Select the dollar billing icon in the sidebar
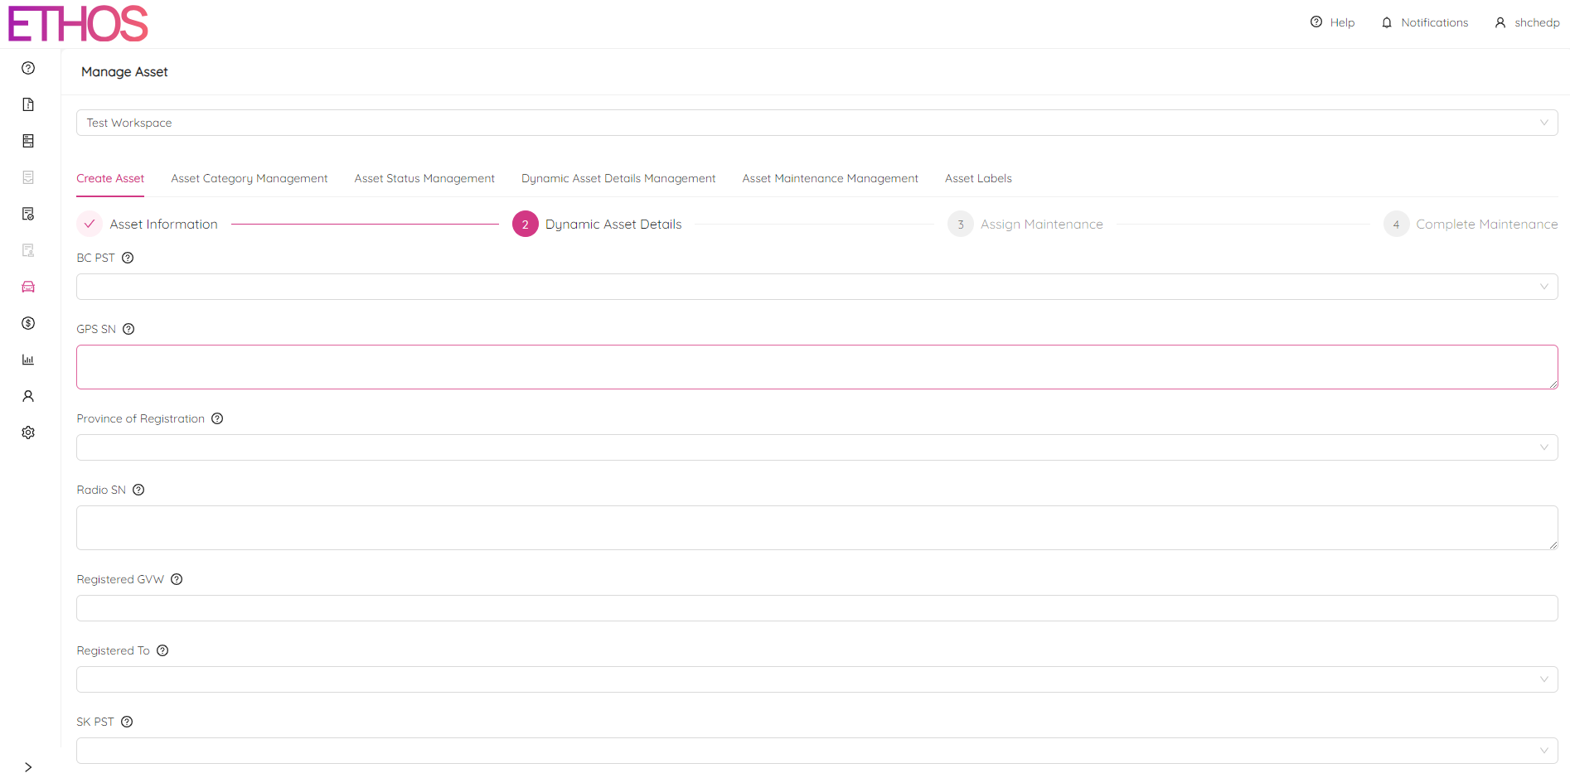 point(28,323)
